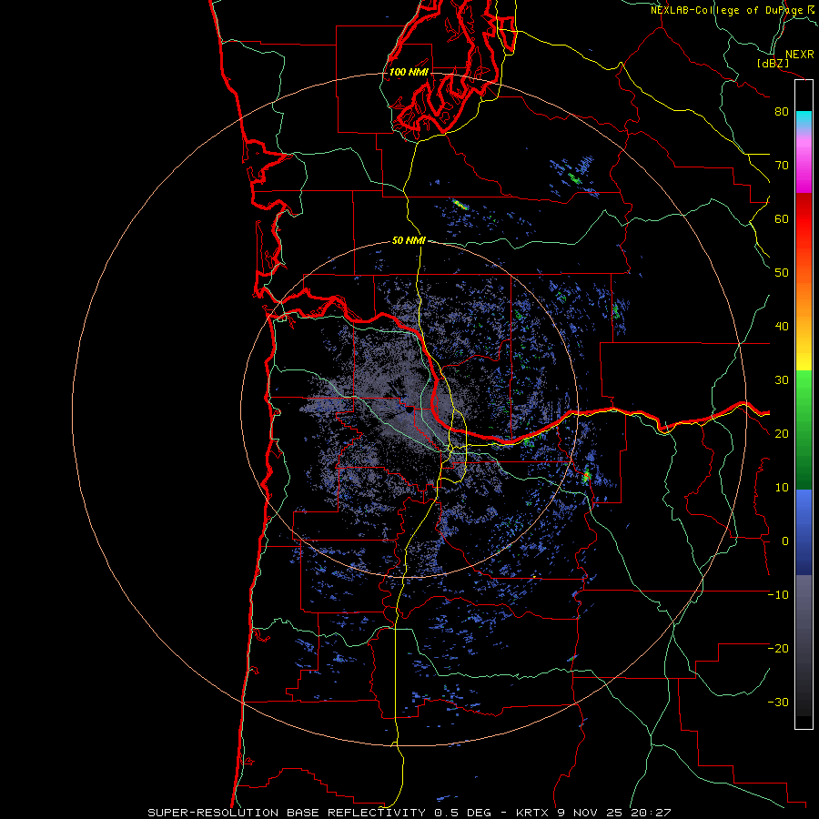Pick the green segment of the color bar
The height and width of the screenshot is (819, 819).
[x=804, y=430]
